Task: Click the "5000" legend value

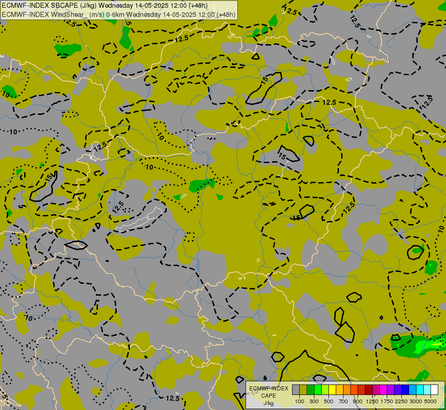Action: pyautogui.click(x=431, y=401)
